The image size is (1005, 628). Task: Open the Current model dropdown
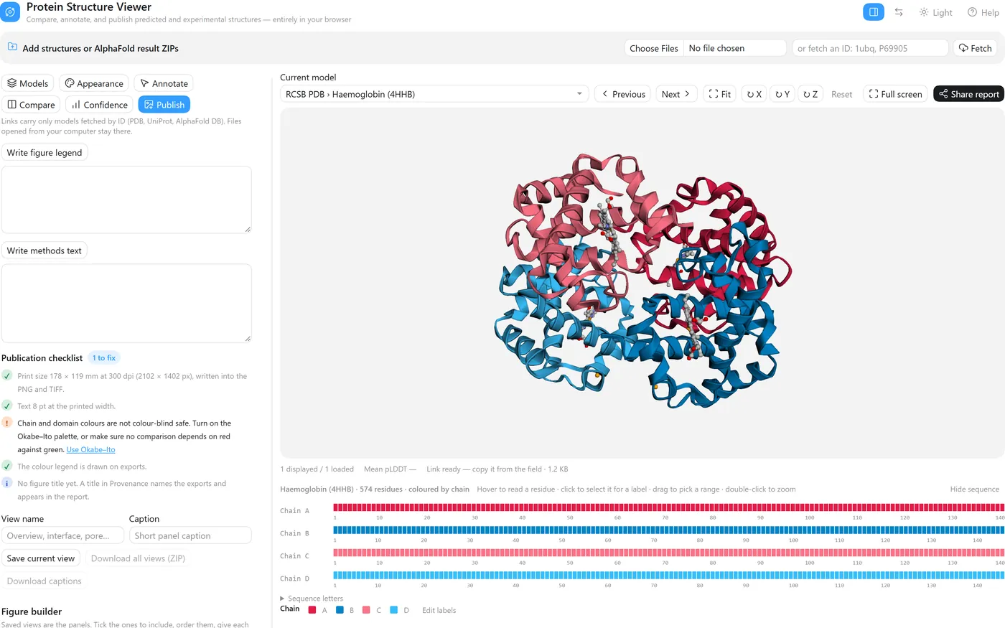434,94
